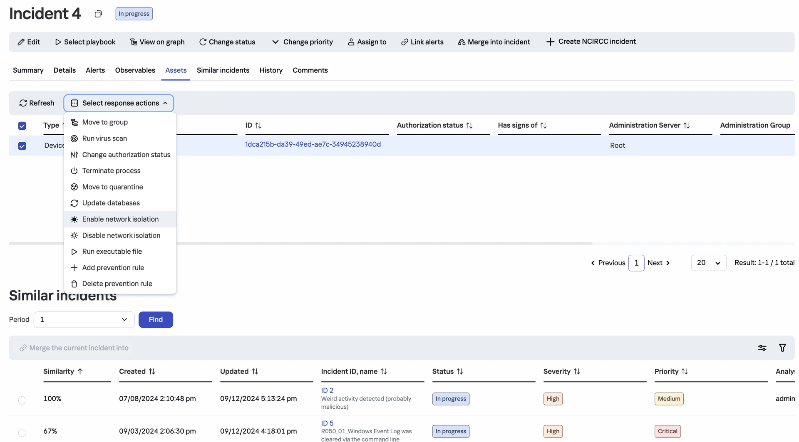Click the Merge into incident icon
The image size is (799, 442).
click(461, 42)
